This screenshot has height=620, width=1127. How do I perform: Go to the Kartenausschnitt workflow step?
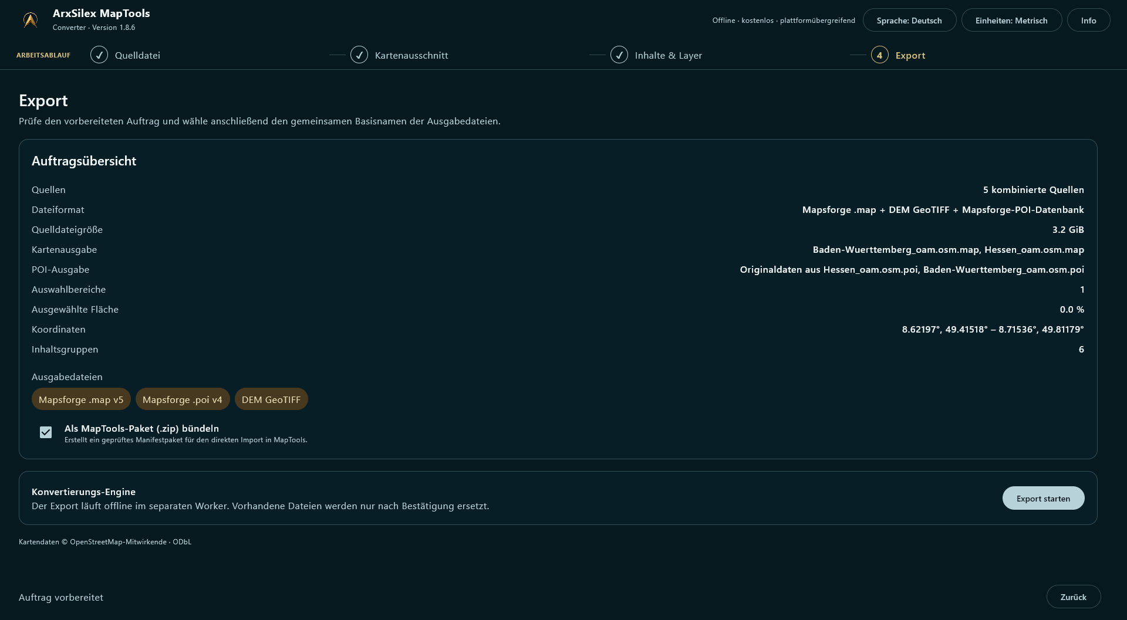pos(411,55)
